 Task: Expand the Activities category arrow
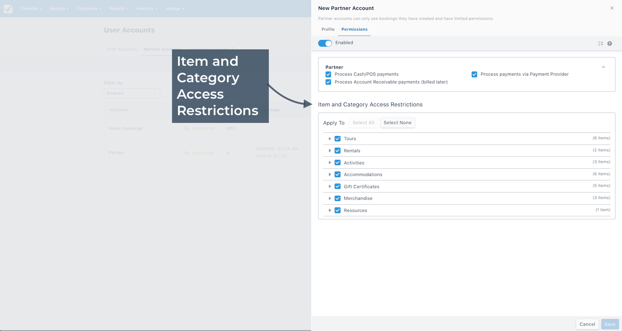(329, 163)
